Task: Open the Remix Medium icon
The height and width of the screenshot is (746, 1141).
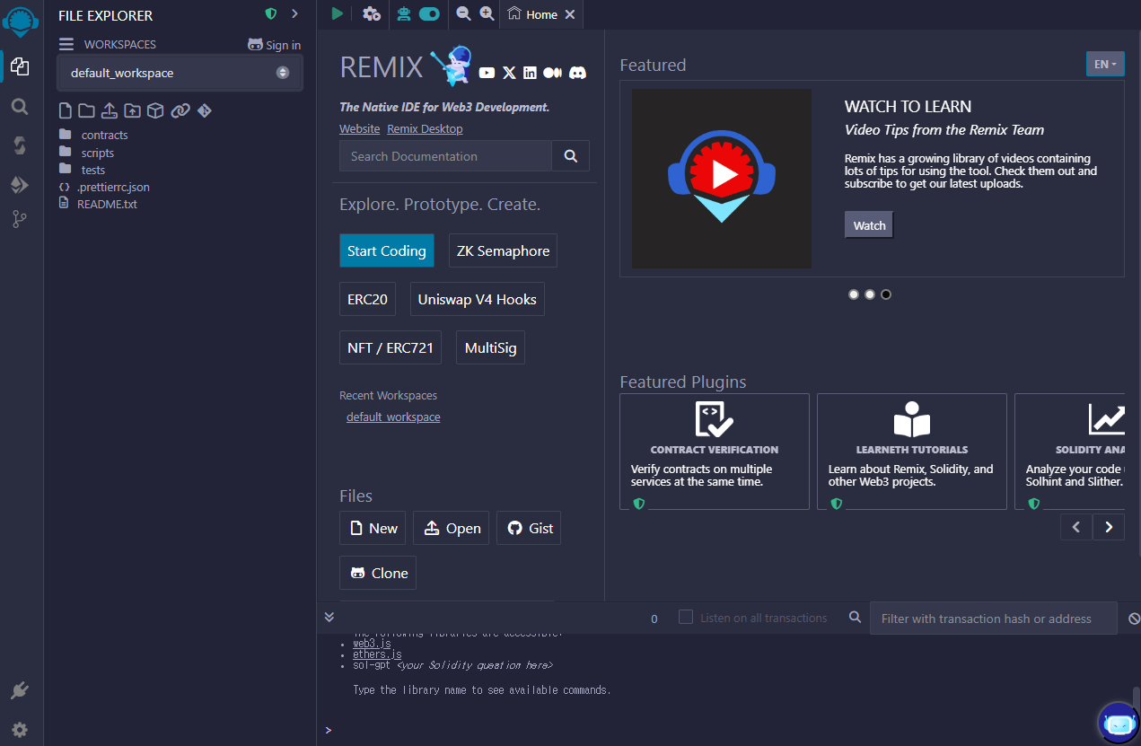Action: point(552,73)
